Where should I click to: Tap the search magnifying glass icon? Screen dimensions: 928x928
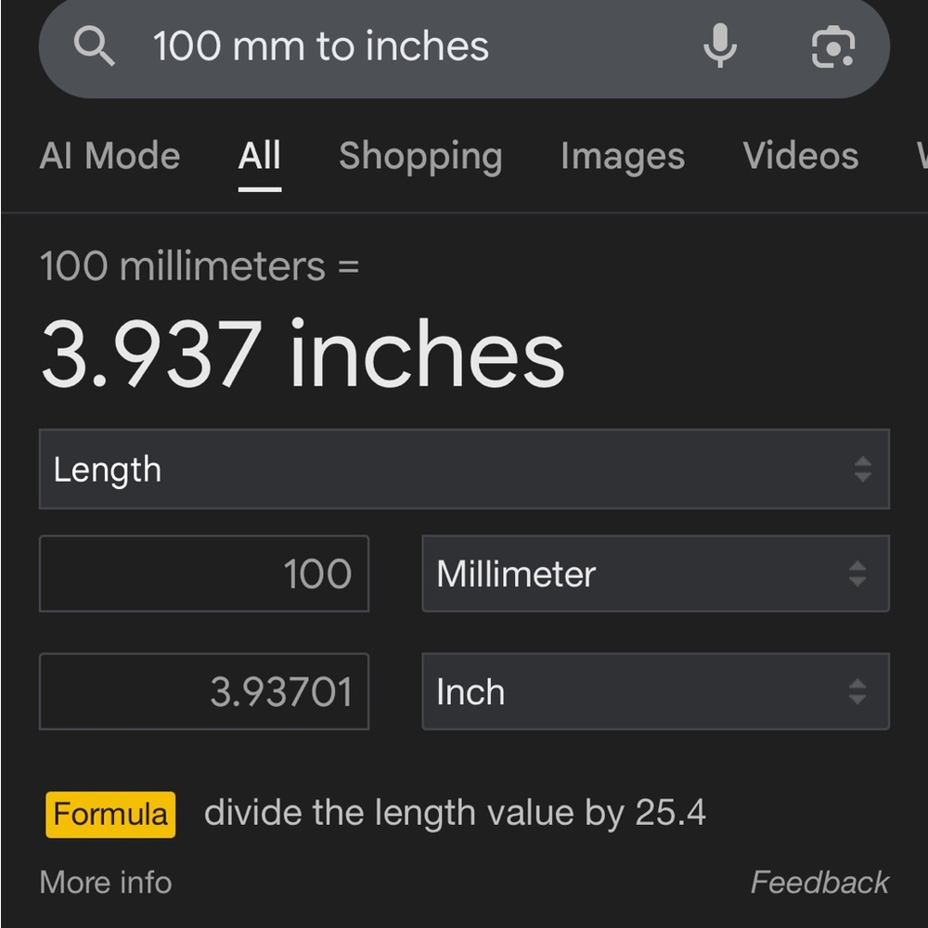94,45
